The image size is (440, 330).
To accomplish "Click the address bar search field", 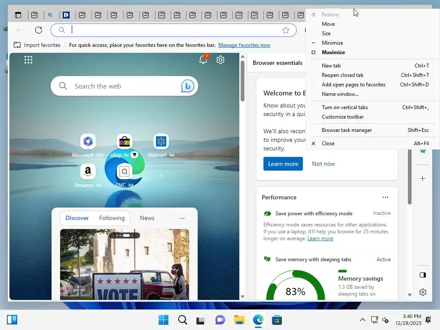I will pyautogui.click(x=174, y=30).
